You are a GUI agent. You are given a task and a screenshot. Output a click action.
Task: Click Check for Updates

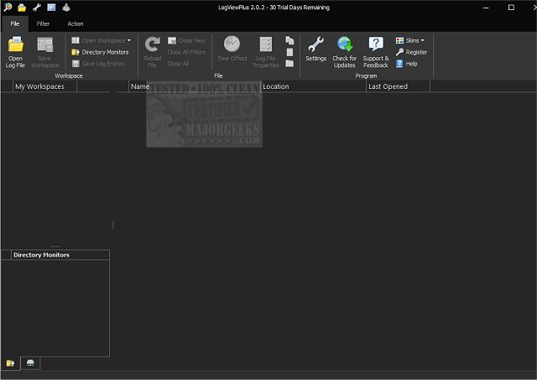coord(345,52)
